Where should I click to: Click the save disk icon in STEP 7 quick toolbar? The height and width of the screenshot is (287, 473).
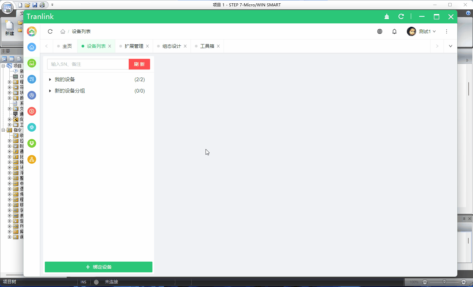click(x=35, y=5)
